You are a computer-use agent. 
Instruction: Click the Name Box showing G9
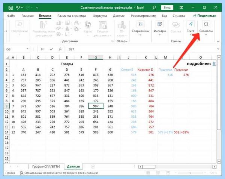point(15,49)
